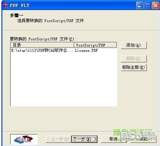This screenshot has width=160, height=146.
Task: Go back with 上一步(B) button
Action: pos(58,139)
